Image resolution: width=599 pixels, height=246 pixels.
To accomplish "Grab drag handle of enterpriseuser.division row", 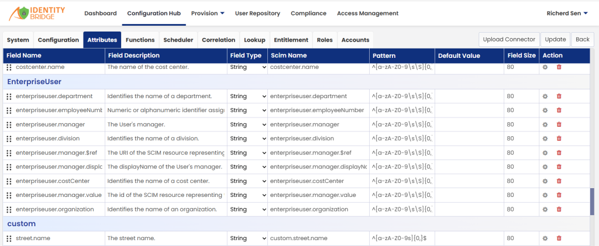I will 9,138.
